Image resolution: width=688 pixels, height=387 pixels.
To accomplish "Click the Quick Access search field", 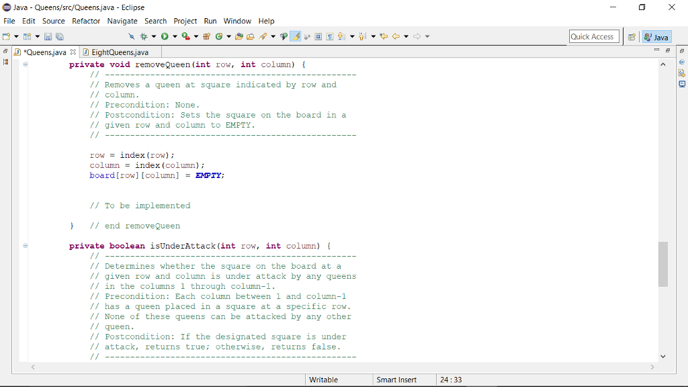I will pyautogui.click(x=594, y=36).
